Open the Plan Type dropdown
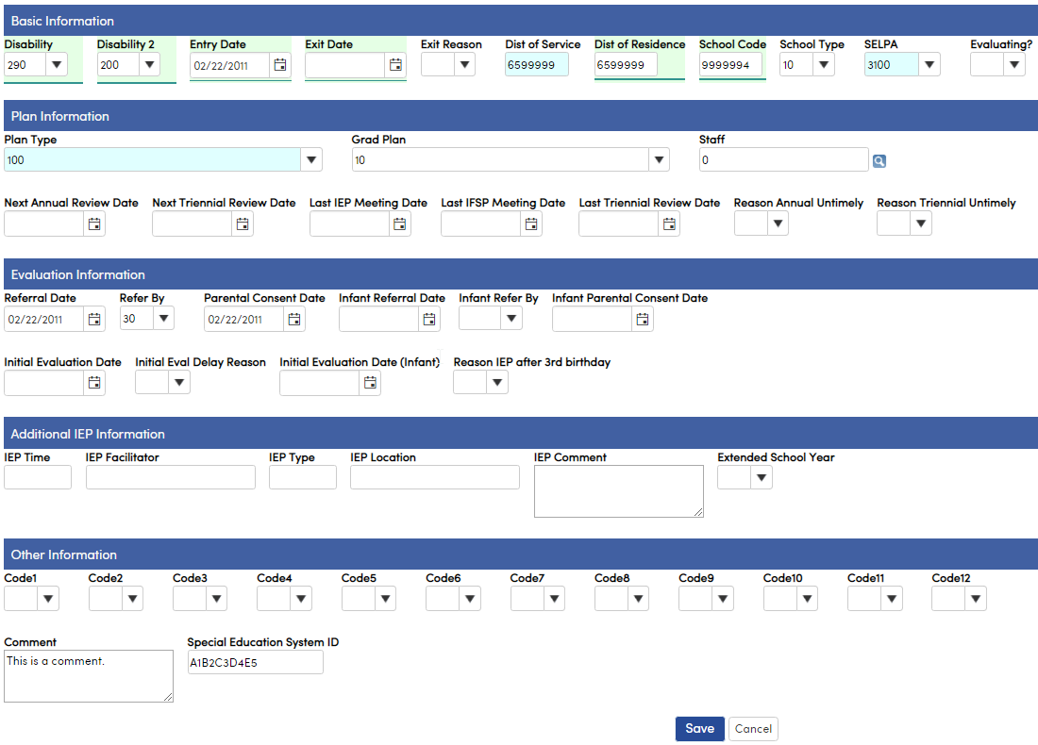 pos(310,159)
